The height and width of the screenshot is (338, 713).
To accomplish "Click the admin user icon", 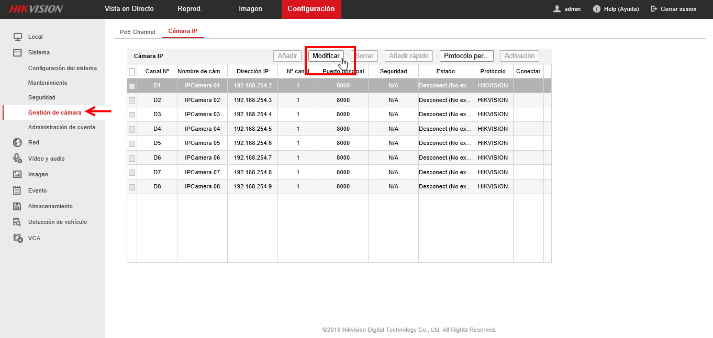I will point(557,9).
